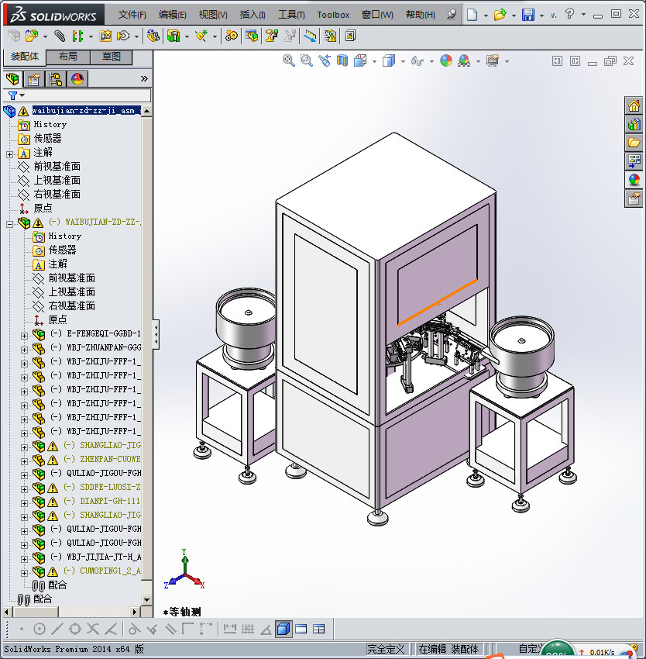Screen dimensions: 646x659
Task: Expand the SDDFE-LUOSI-Z component
Action: (x=24, y=489)
